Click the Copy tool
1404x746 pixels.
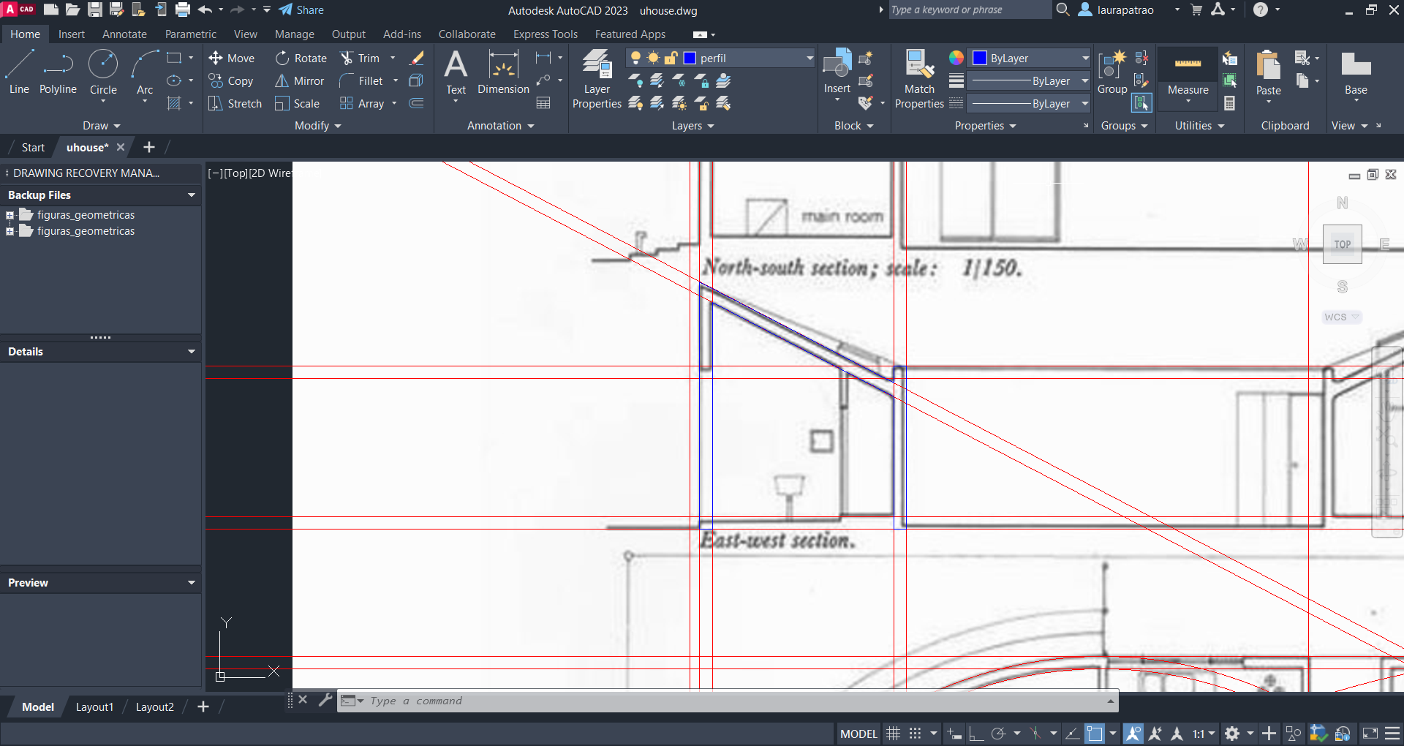pyautogui.click(x=231, y=80)
